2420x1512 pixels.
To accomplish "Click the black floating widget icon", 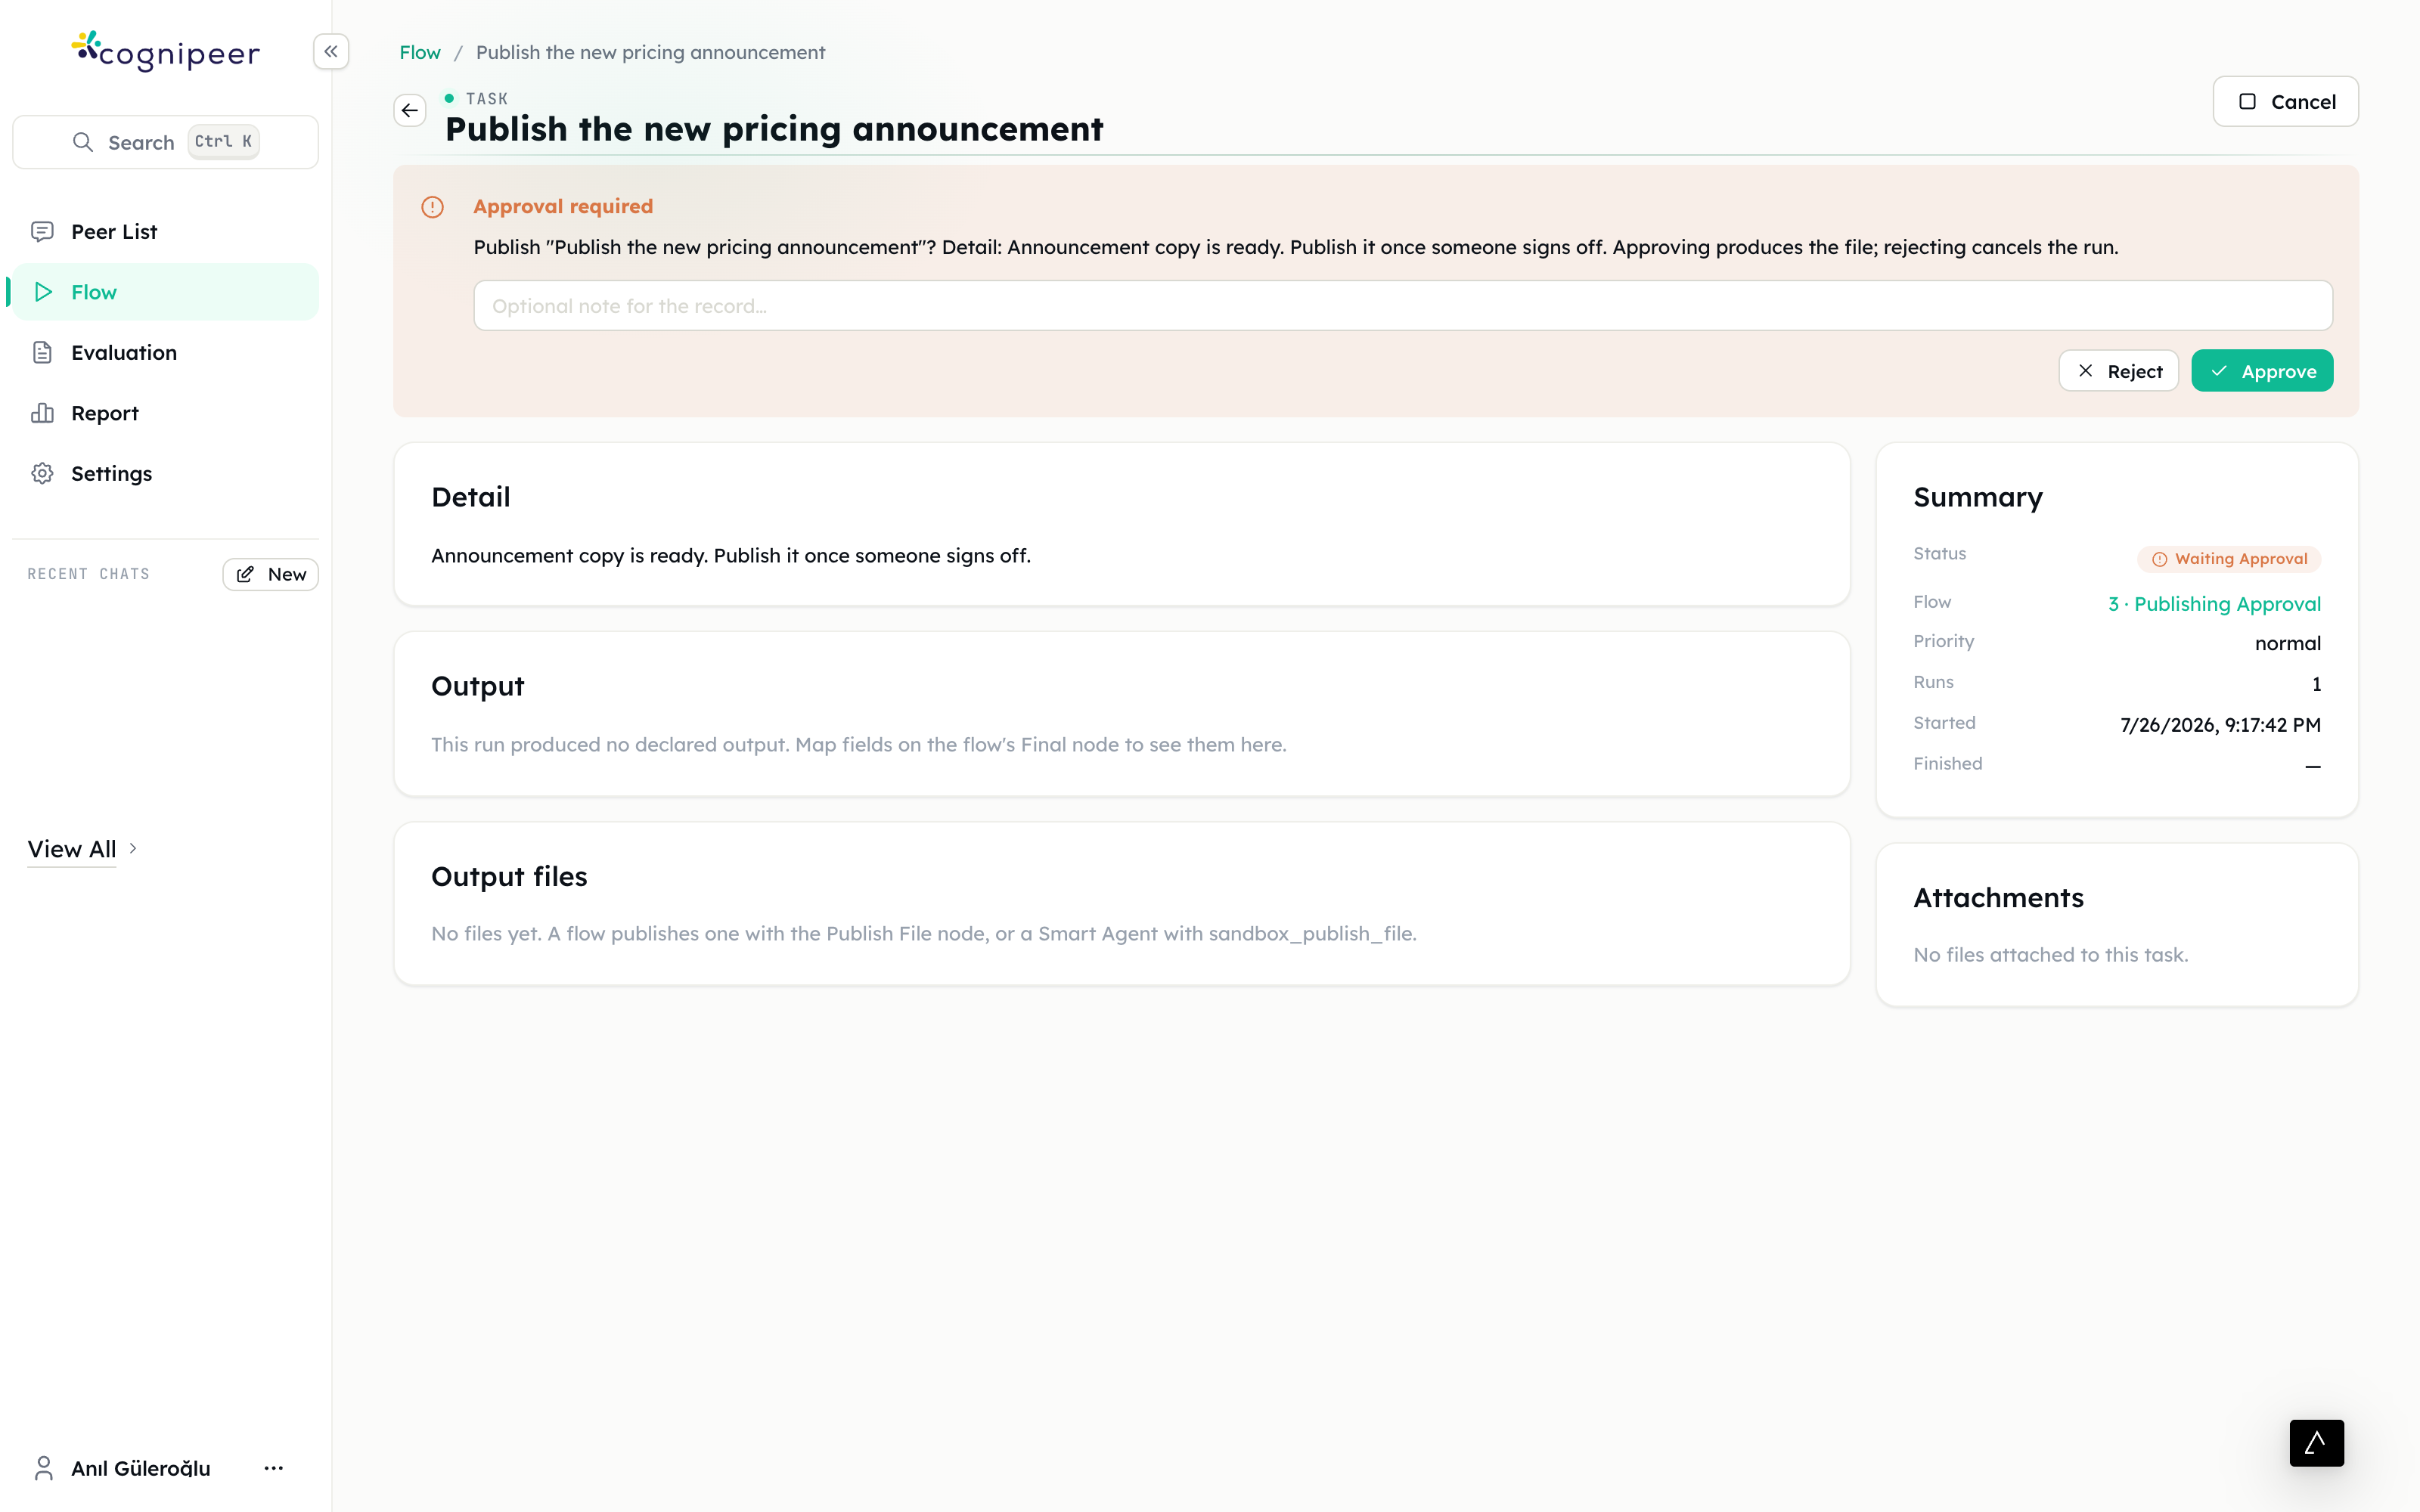I will (x=2316, y=1442).
